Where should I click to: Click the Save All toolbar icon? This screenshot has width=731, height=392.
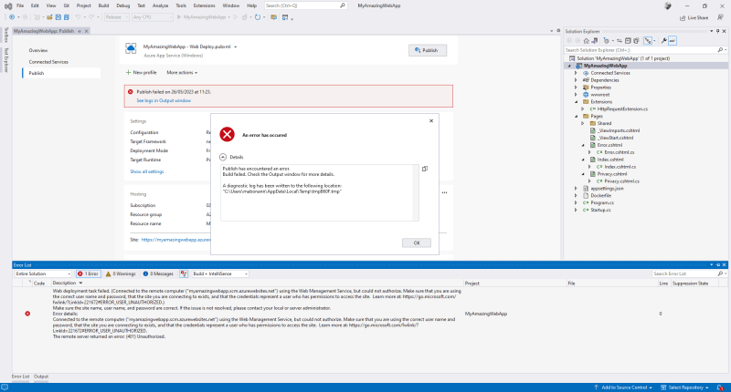[x=67, y=17]
